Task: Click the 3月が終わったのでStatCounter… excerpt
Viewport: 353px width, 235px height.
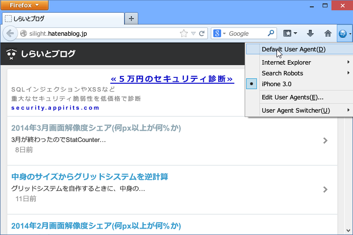Action: 58,140
